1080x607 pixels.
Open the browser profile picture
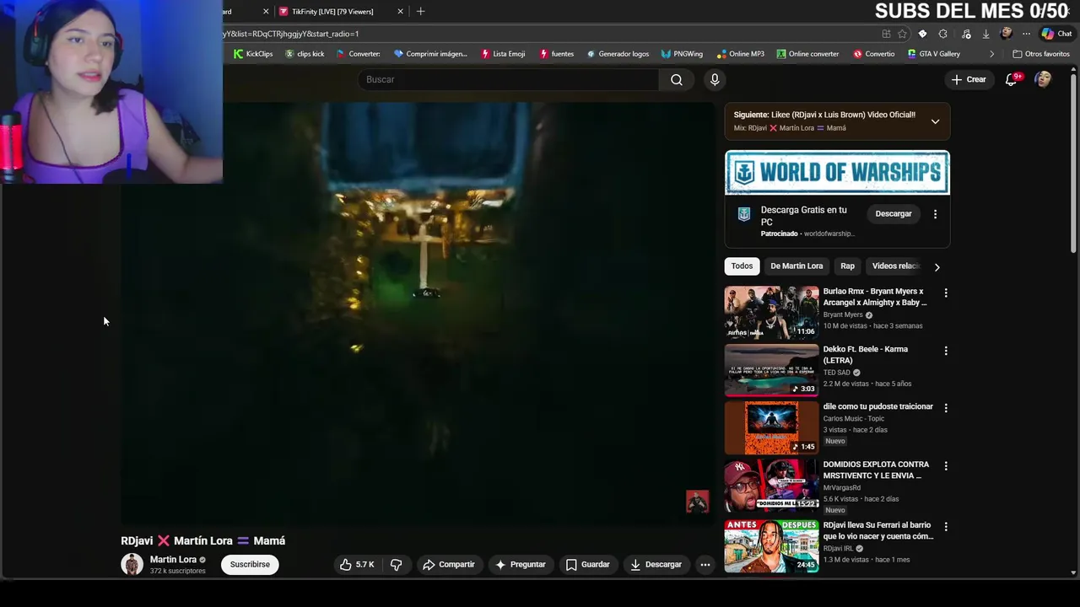pyautogui.click(x=1006, y=34)
